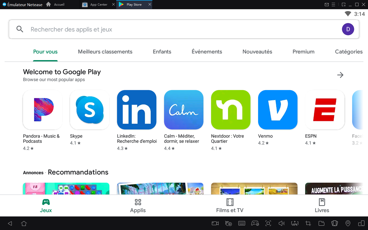This screenshot has width=368, height=230.
Task: Click the gamepad settings icon
Action: [x=255, y=223]
